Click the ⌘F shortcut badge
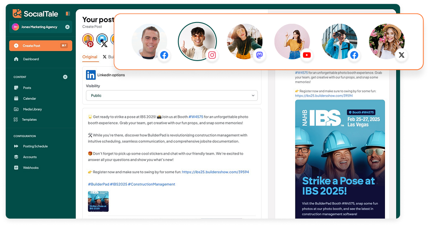The image size is (430, 226). pyautogui.click(x=64, y=45)
